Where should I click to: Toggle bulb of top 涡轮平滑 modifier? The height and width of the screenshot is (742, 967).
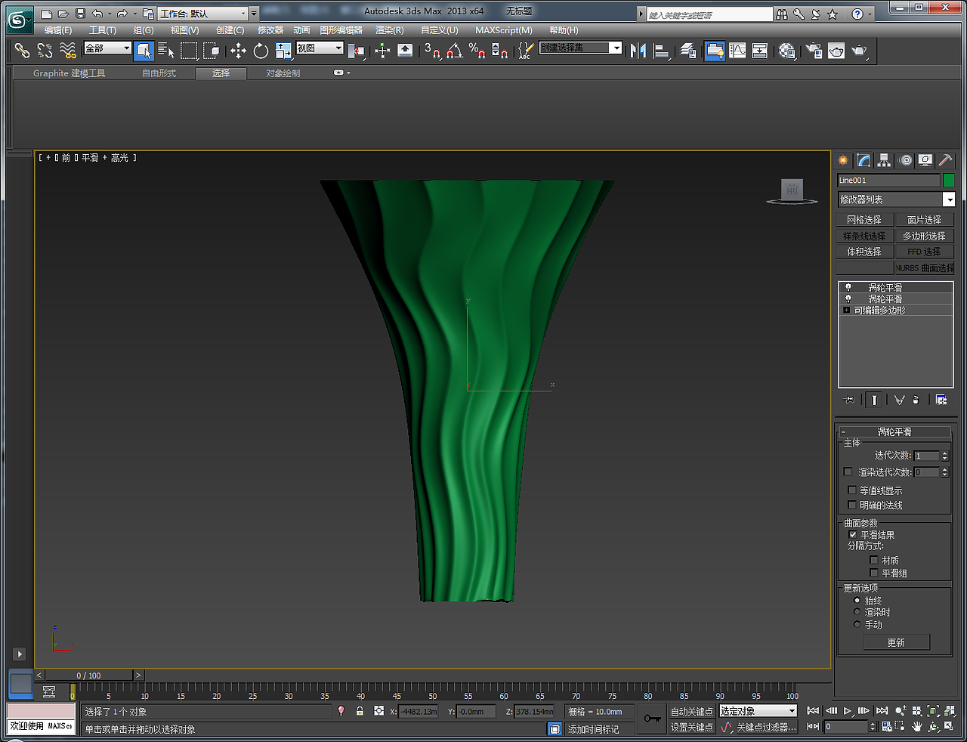(848, 287)
